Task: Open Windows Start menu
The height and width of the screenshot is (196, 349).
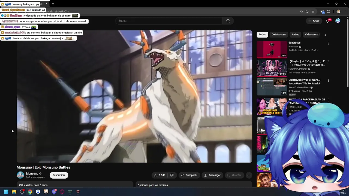Action: point(6,192)
